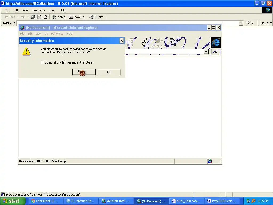Click the IE logo throbber in inner window
Viewport: 273px width, 205px height.
point(216,42)
